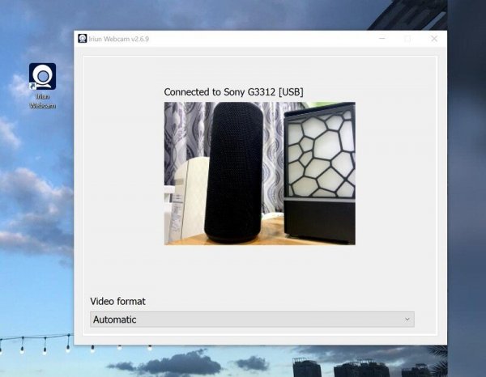The width and height of the screenshot is (486, 377).
Task: Click the Iriun app icon in title bar
Action: (x=82, y=38)
